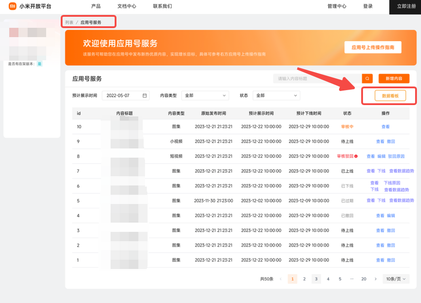Open the 10条/页 page size dropdown

tap(396, 279)
